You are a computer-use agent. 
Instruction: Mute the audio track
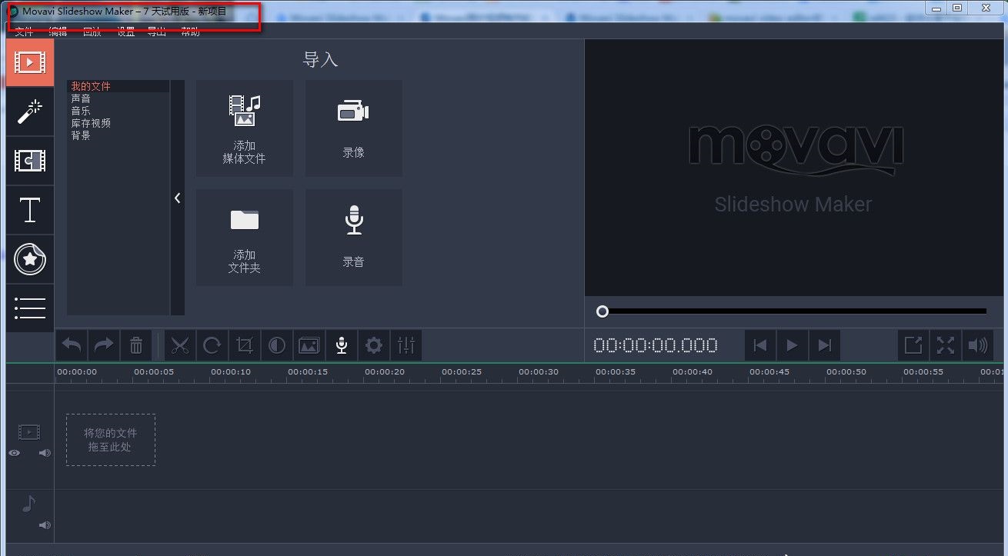coord(45,525)
